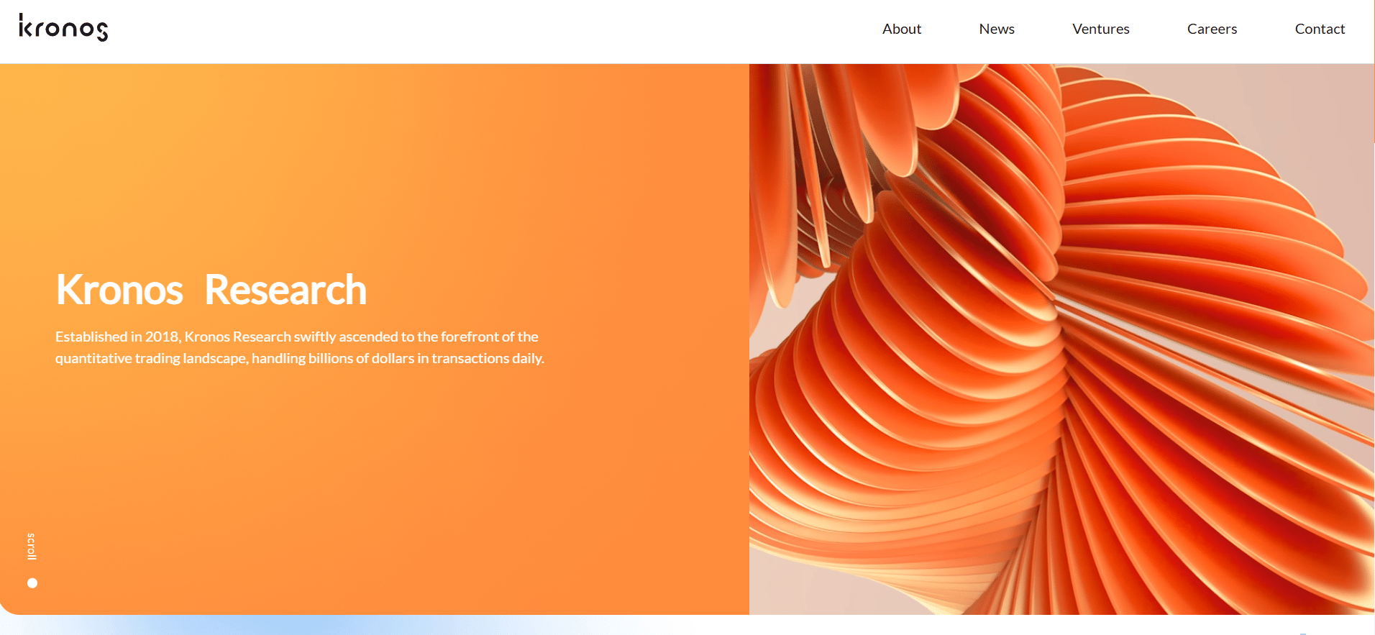Open the Ventures menu item
The width and height of the screenshot is (1375, 635).
click(1101, 29)
